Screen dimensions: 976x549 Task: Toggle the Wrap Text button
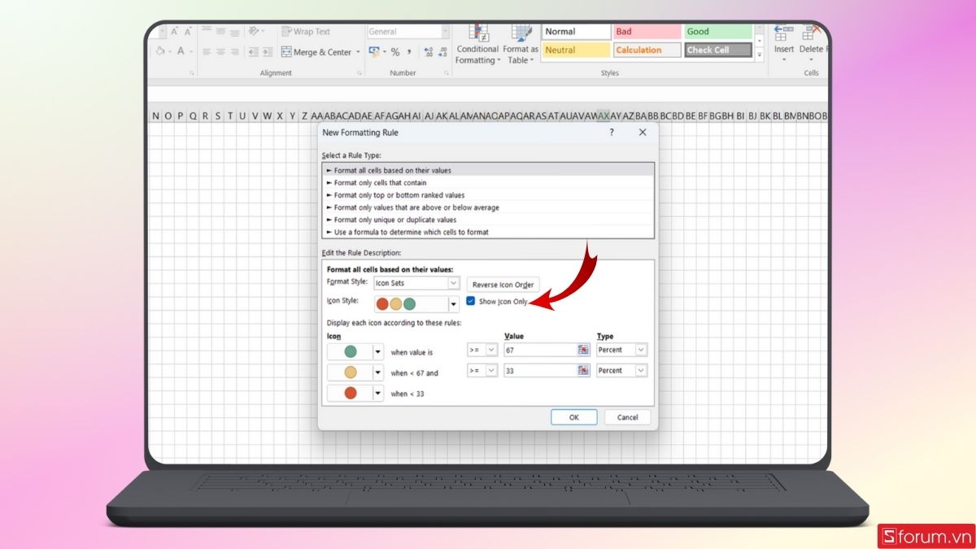(x=307, y=32)
